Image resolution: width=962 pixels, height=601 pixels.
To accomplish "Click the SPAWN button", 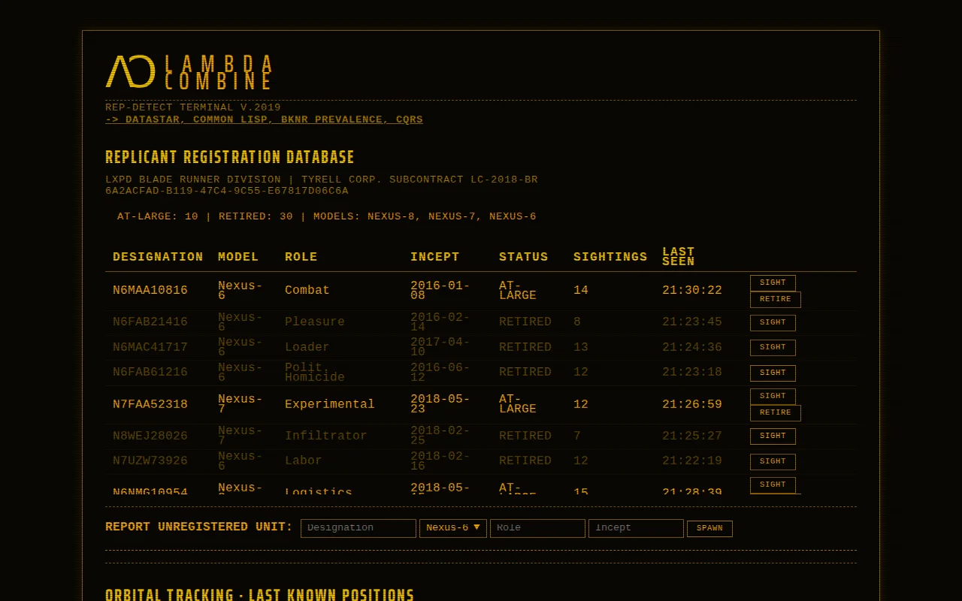I will click(709, 529).
